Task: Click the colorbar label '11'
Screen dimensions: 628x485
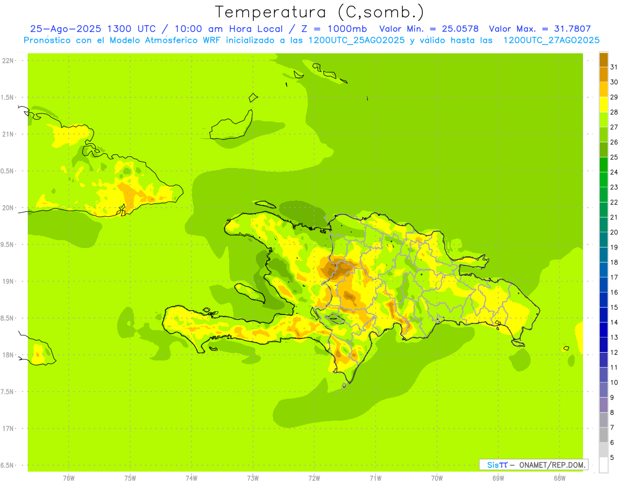Action: (614, 367)
